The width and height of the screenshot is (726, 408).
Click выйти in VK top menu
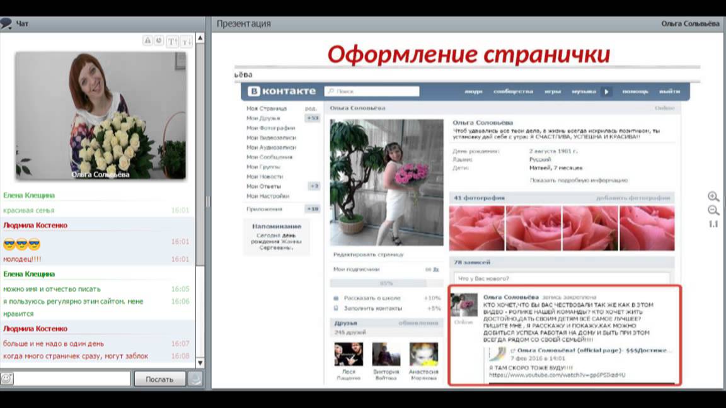click(669, 91)
